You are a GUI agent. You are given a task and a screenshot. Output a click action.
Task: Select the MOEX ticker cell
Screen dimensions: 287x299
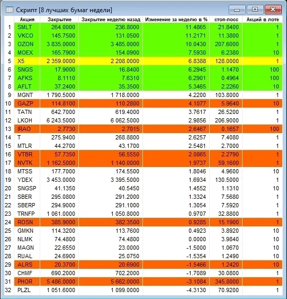[27, 52]
